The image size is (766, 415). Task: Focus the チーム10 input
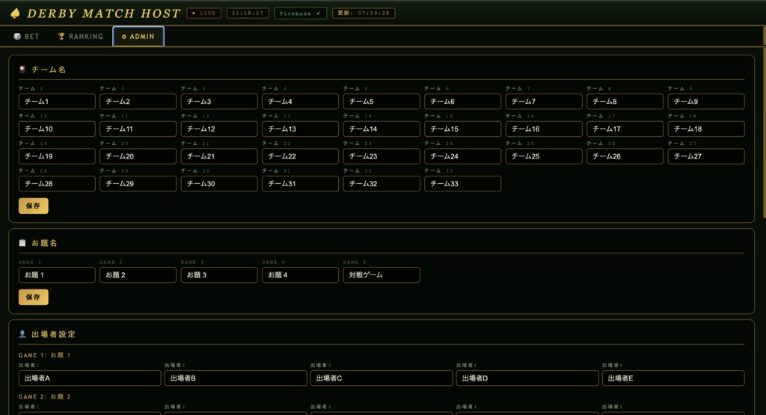pos(57,129)
